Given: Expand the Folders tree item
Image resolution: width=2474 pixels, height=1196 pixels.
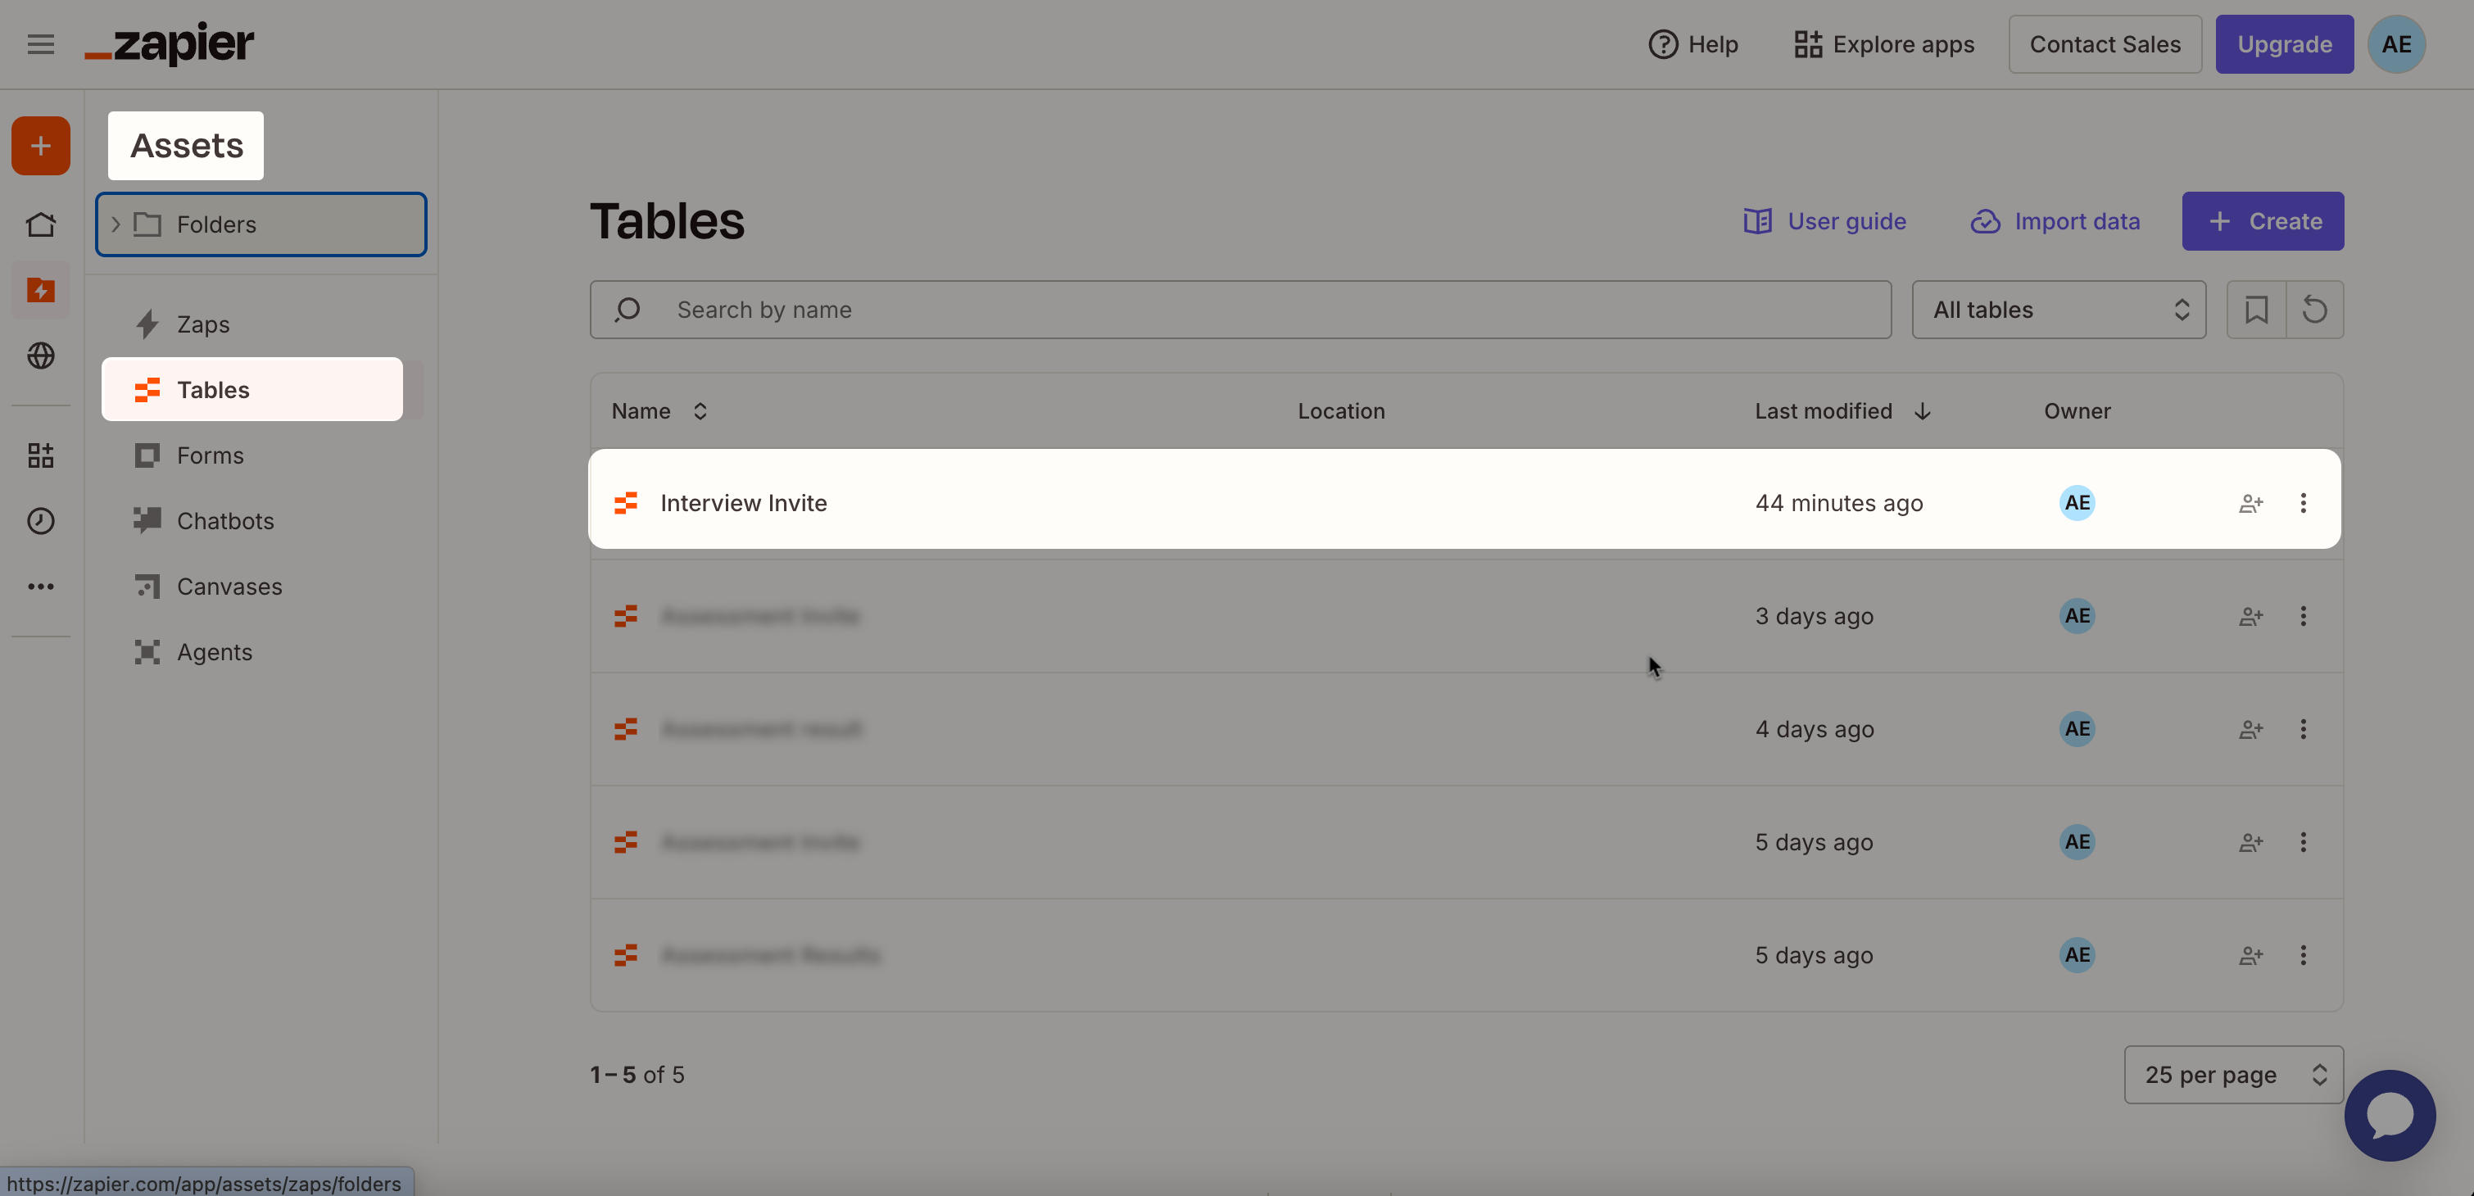Looking at the screenshot, I should click(x=116, y=224).
